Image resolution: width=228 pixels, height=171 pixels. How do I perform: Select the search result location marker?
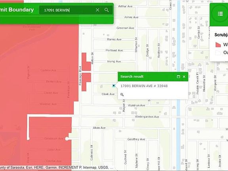(x=114, y=85)
